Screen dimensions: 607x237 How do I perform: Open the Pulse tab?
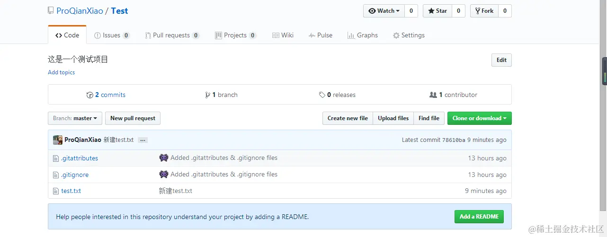coord(321,35)
